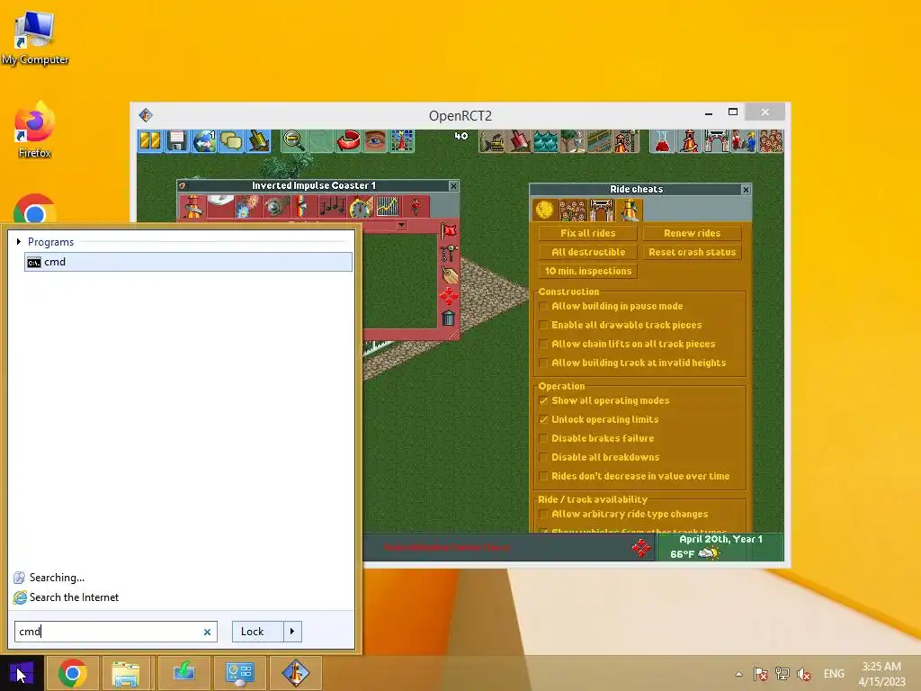
Task: Open park information entrance icon
Action: tap(716, 141)
